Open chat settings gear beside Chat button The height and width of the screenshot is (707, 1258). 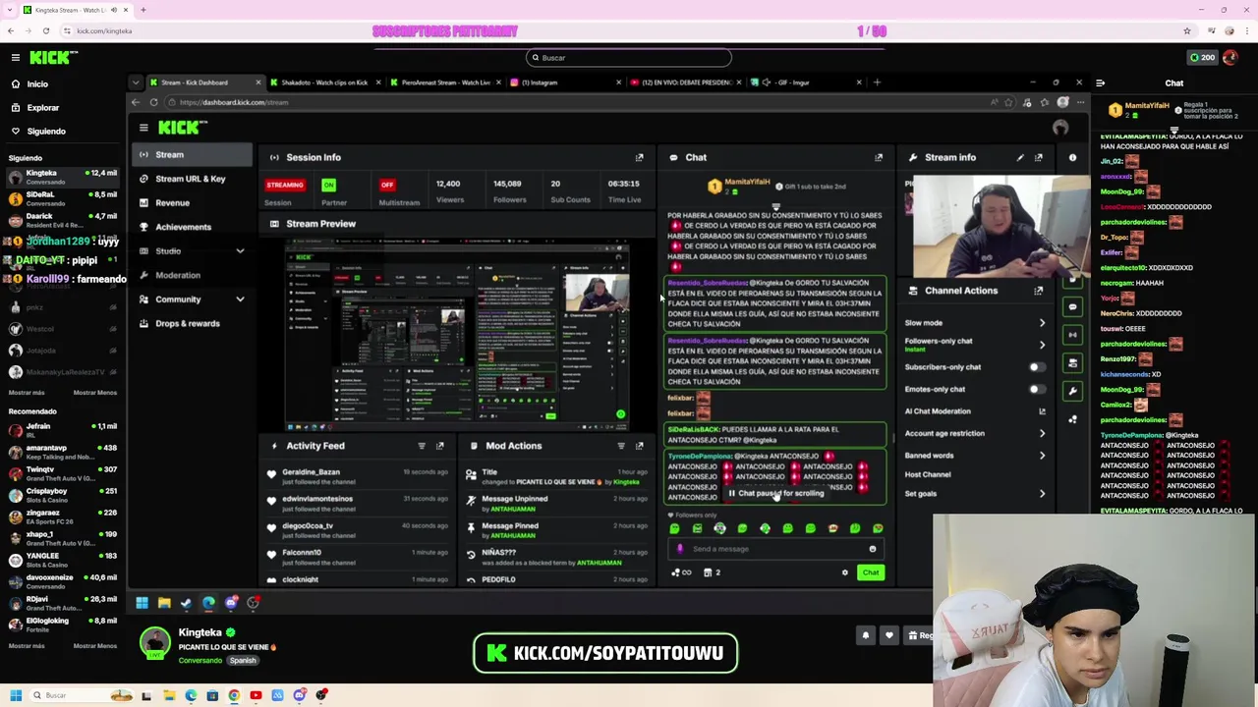click(844, 572)
